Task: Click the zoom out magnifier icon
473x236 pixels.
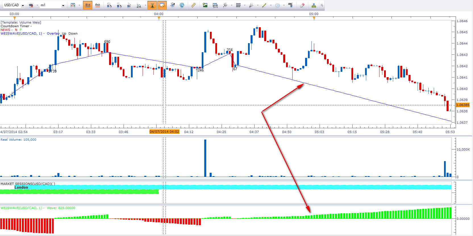Action: (x=119, y=5)
